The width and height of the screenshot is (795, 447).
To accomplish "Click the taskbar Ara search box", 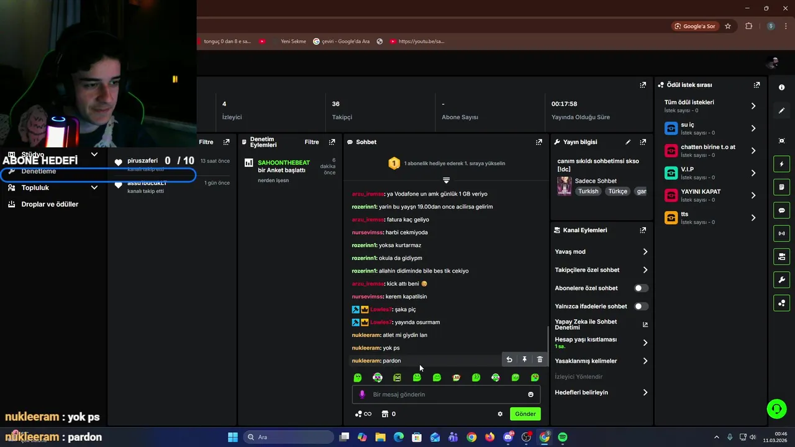I will [288, 437].
